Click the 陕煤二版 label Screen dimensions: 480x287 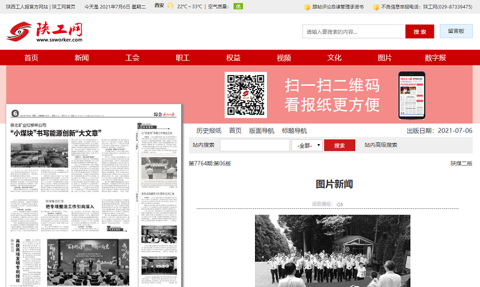pos(461,163)
